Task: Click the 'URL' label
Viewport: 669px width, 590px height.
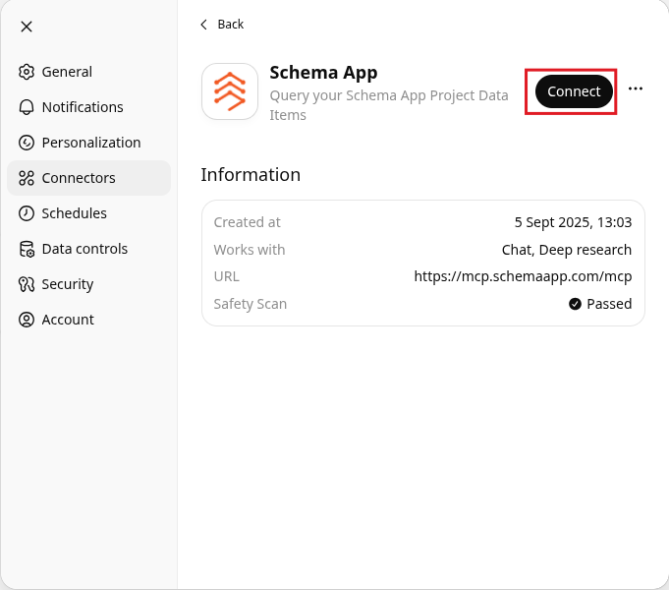Action: point(227,277)
